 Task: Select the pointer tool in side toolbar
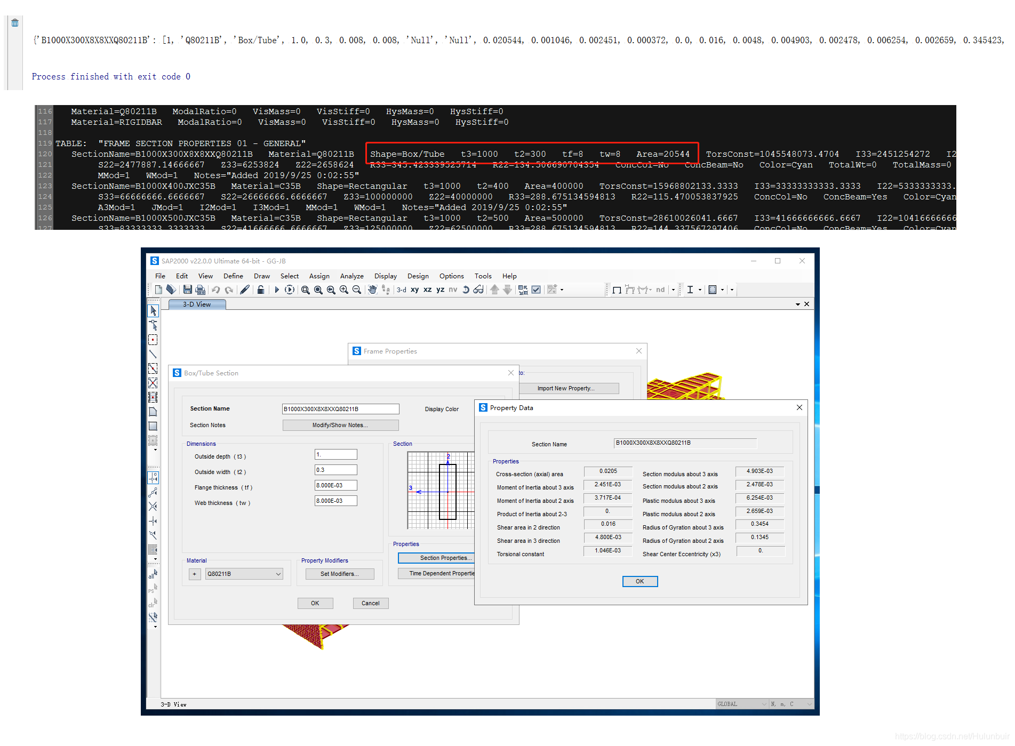pos(153,310)
